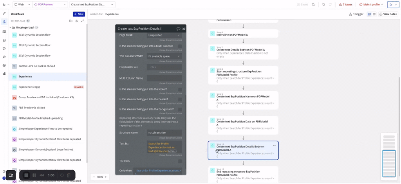
Task: Click the stop recording square button
Action: [26, 175]
